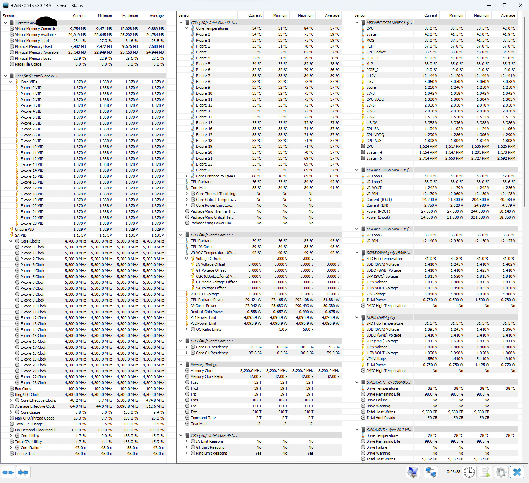529x483 pixels.
Task: Click the expand columns arrows button
Action: [x=8, y=472]
